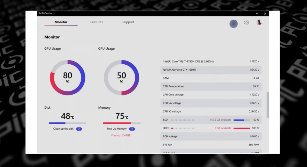Click the Clean up the disk boost icon
The height and width of the screenshot is (167, 307).
(x=79, y=129)
